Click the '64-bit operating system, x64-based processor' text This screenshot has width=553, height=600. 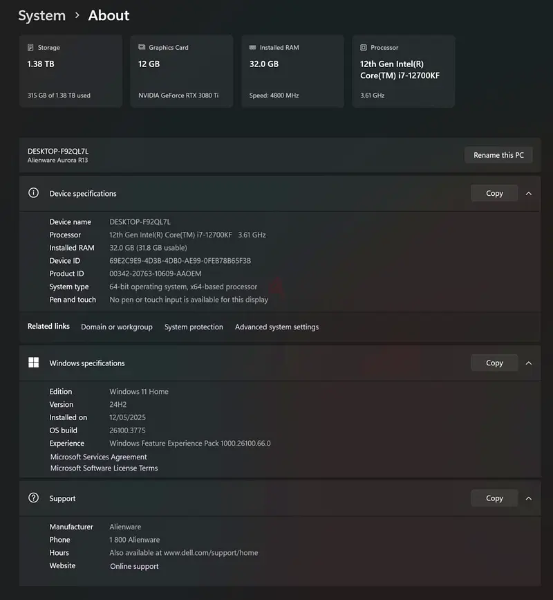click(x=183, y=287)
